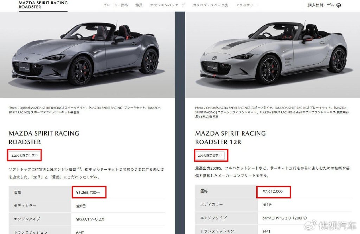Open the アクセサリー navigation item
360x234 pixels.
coord(246,5)
